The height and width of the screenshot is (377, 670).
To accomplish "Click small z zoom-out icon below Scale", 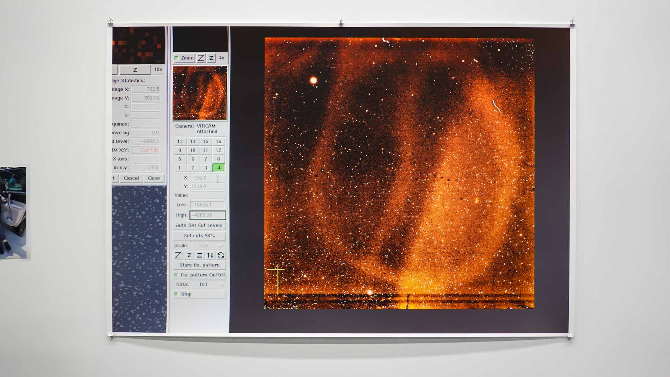I will (x=189, y=256).
